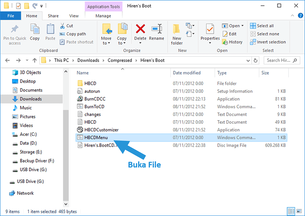Click Select all in ribbon
Image resolution: width=305 pixels, height=216 pixels.
[262, 26]
